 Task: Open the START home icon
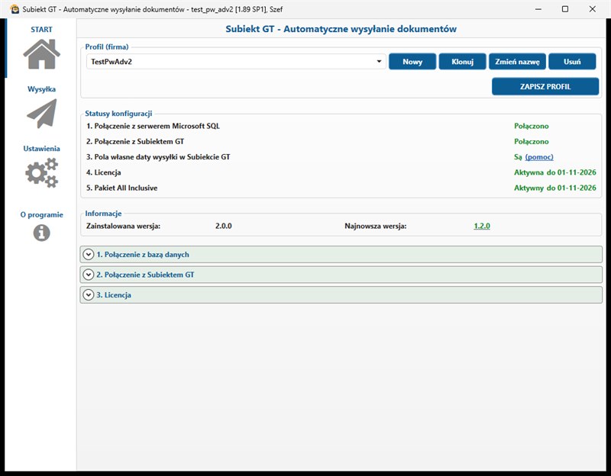point(41,54)
